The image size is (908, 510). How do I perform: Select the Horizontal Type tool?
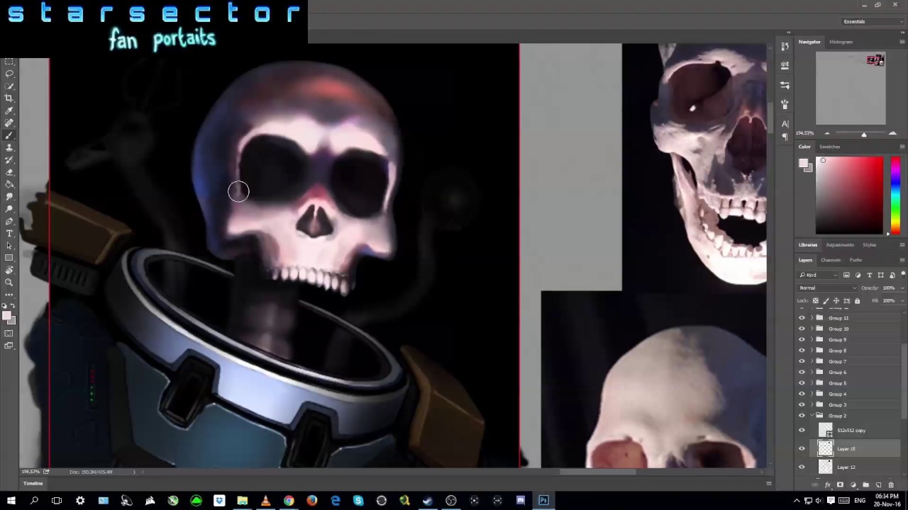[9, 233]
